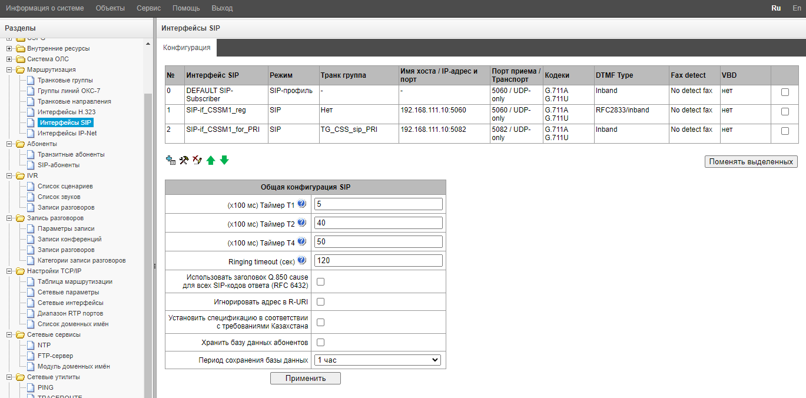
Task: Focus the Таймер T2 input field
Action: coord(379,223)
